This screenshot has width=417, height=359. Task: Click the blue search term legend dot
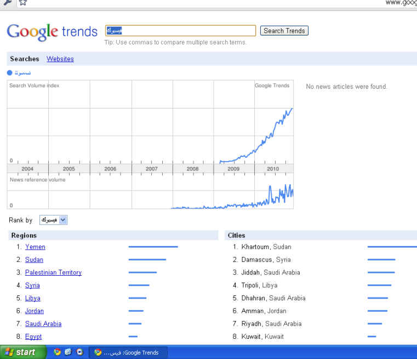tap(10, 72)
